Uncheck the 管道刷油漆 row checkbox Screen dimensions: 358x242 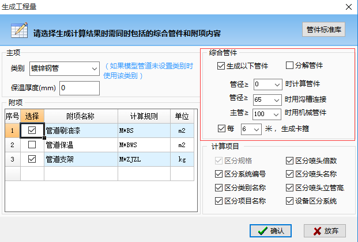pyautogui.click(x=32, y=130)
